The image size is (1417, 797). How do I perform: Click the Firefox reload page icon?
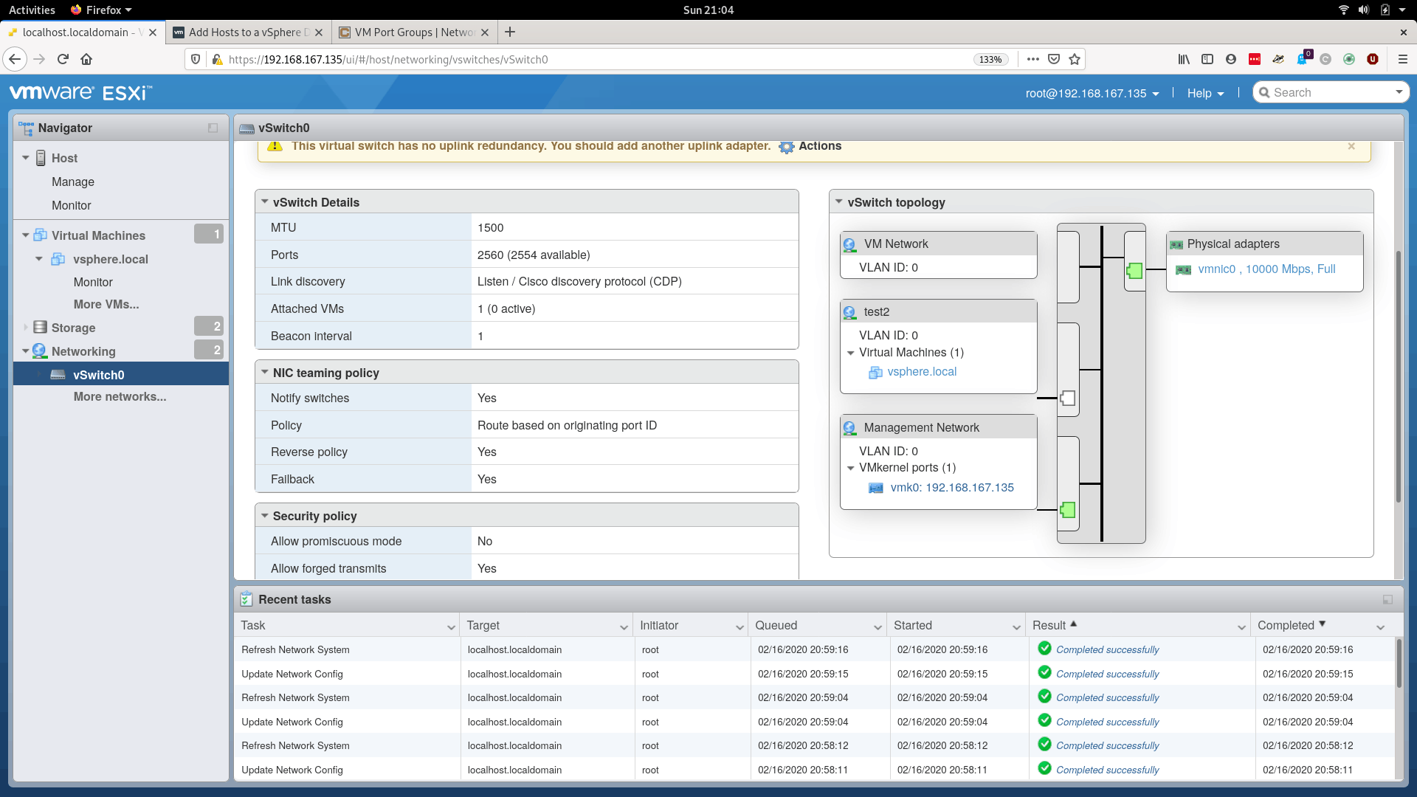click(x=63, y=59)
